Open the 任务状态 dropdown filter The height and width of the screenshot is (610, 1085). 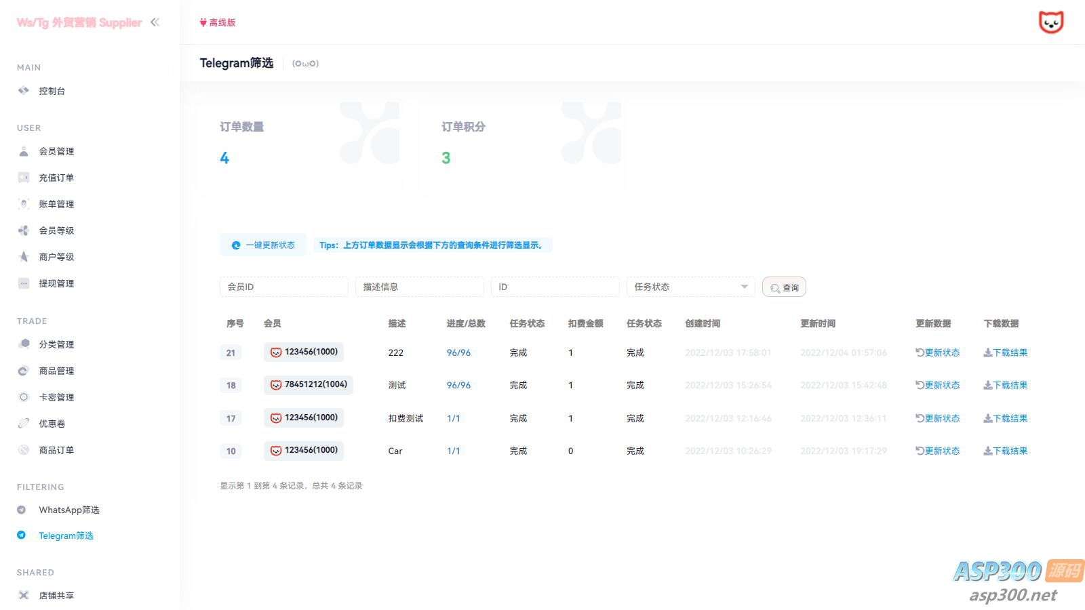point(690,287)
